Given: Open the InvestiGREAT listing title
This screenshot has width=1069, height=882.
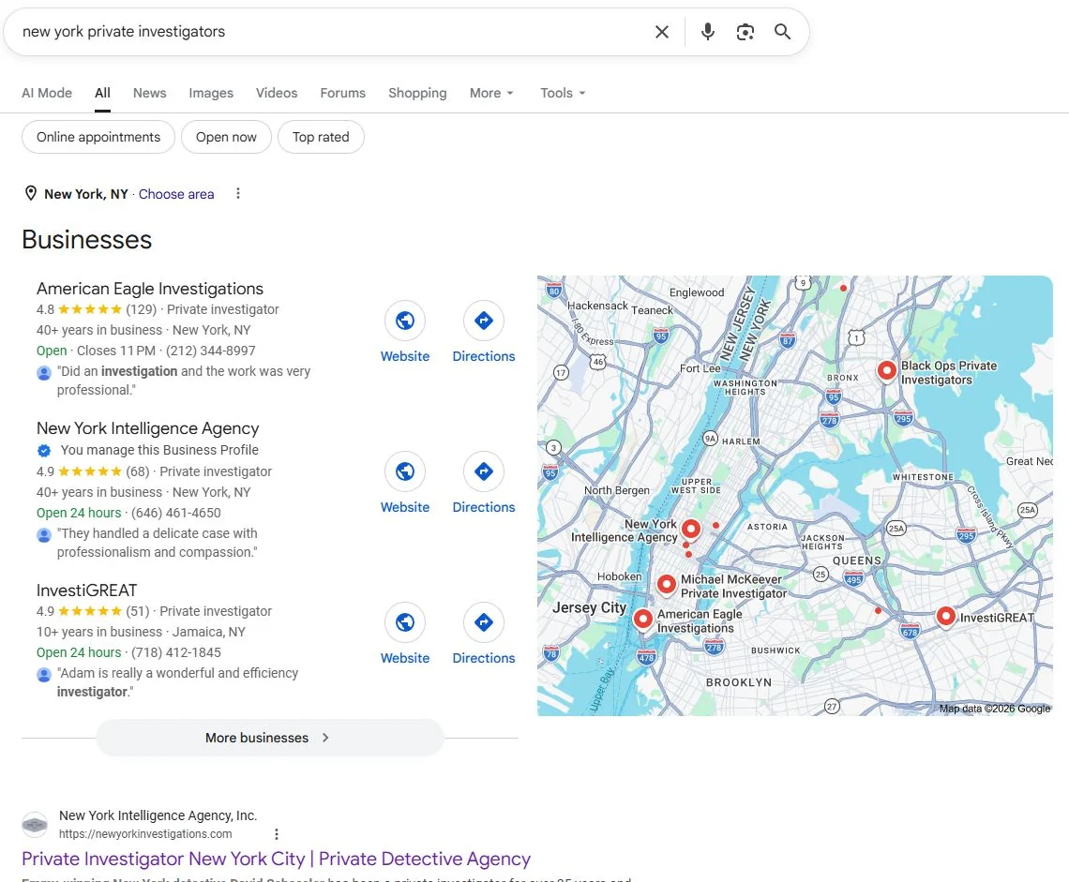Looking at the screenshot, I should point(86,590).
